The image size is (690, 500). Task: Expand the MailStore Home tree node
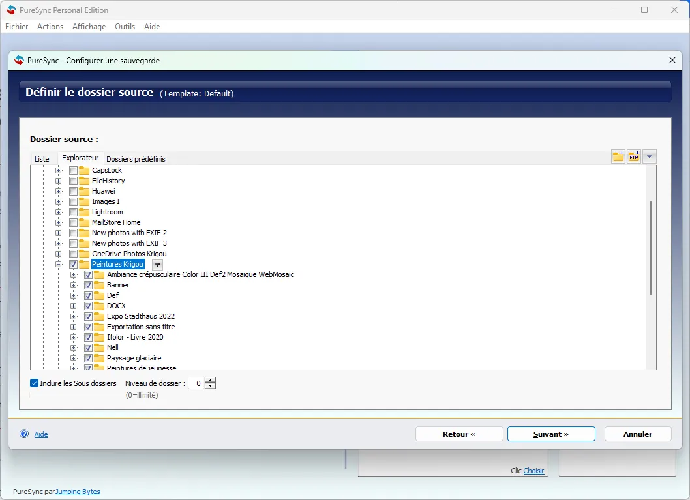click(59, 222)
